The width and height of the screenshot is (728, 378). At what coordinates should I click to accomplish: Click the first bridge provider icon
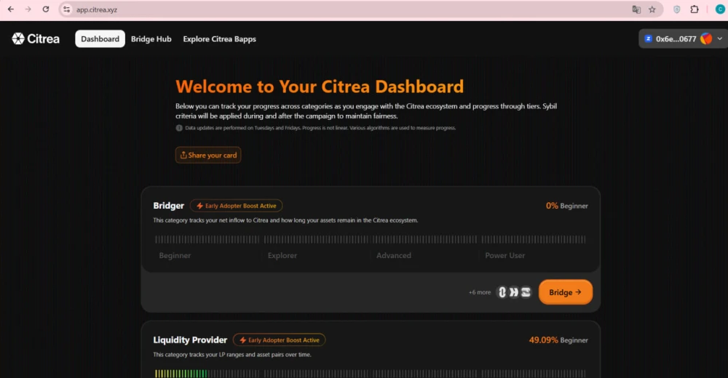coord(502,292)
